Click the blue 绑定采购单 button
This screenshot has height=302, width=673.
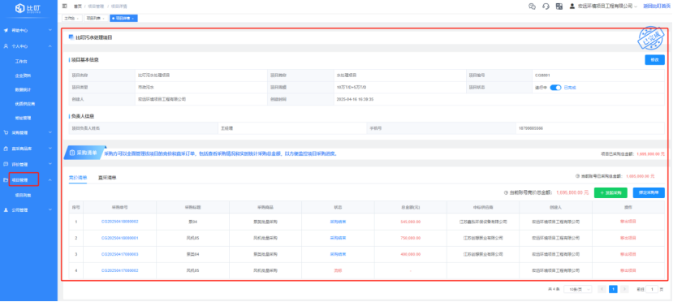(x=649, y=192)
